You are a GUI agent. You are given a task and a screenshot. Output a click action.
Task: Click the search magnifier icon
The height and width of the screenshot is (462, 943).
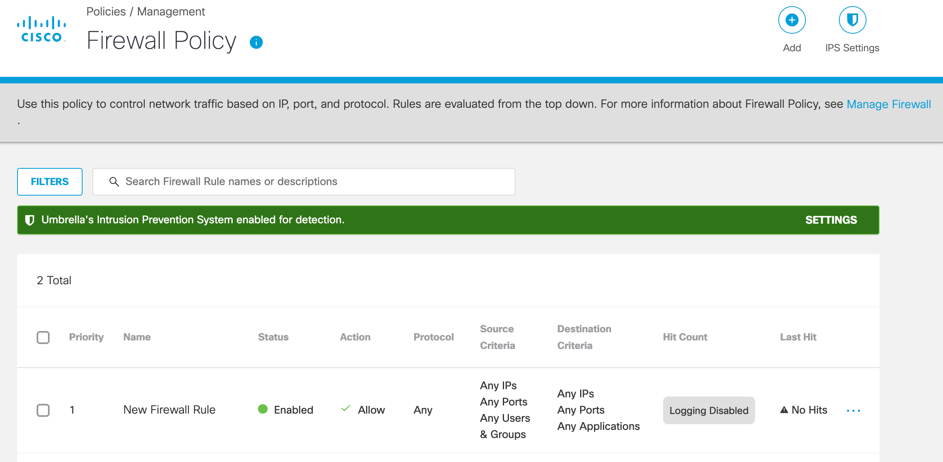[114, 182]
